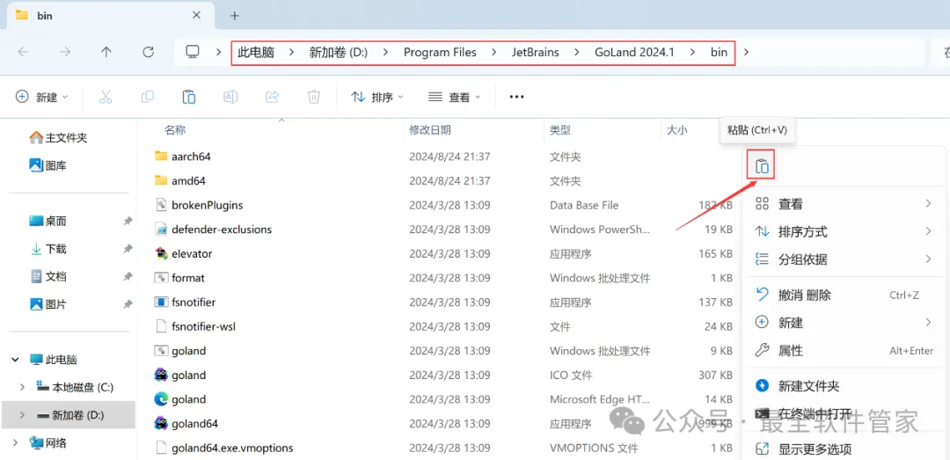
Task: Select the fsnotifier application icon
Action: coord(161,302)
